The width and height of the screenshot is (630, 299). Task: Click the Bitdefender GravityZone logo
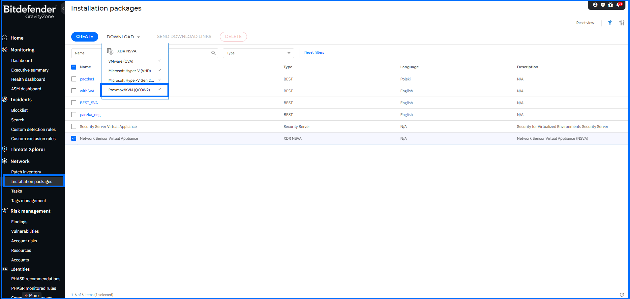pyautogui.click(x=30, y=12)
